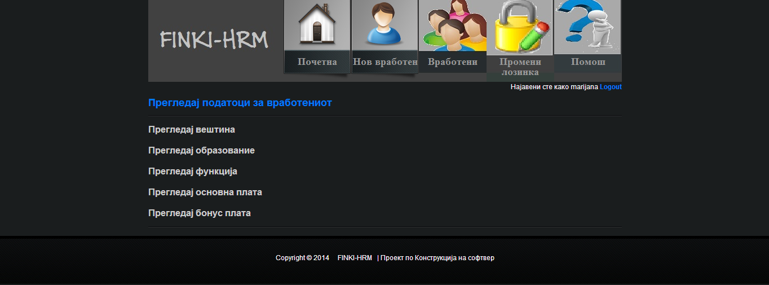
Task: Select the Помош menu label
Action: point(588,62)
